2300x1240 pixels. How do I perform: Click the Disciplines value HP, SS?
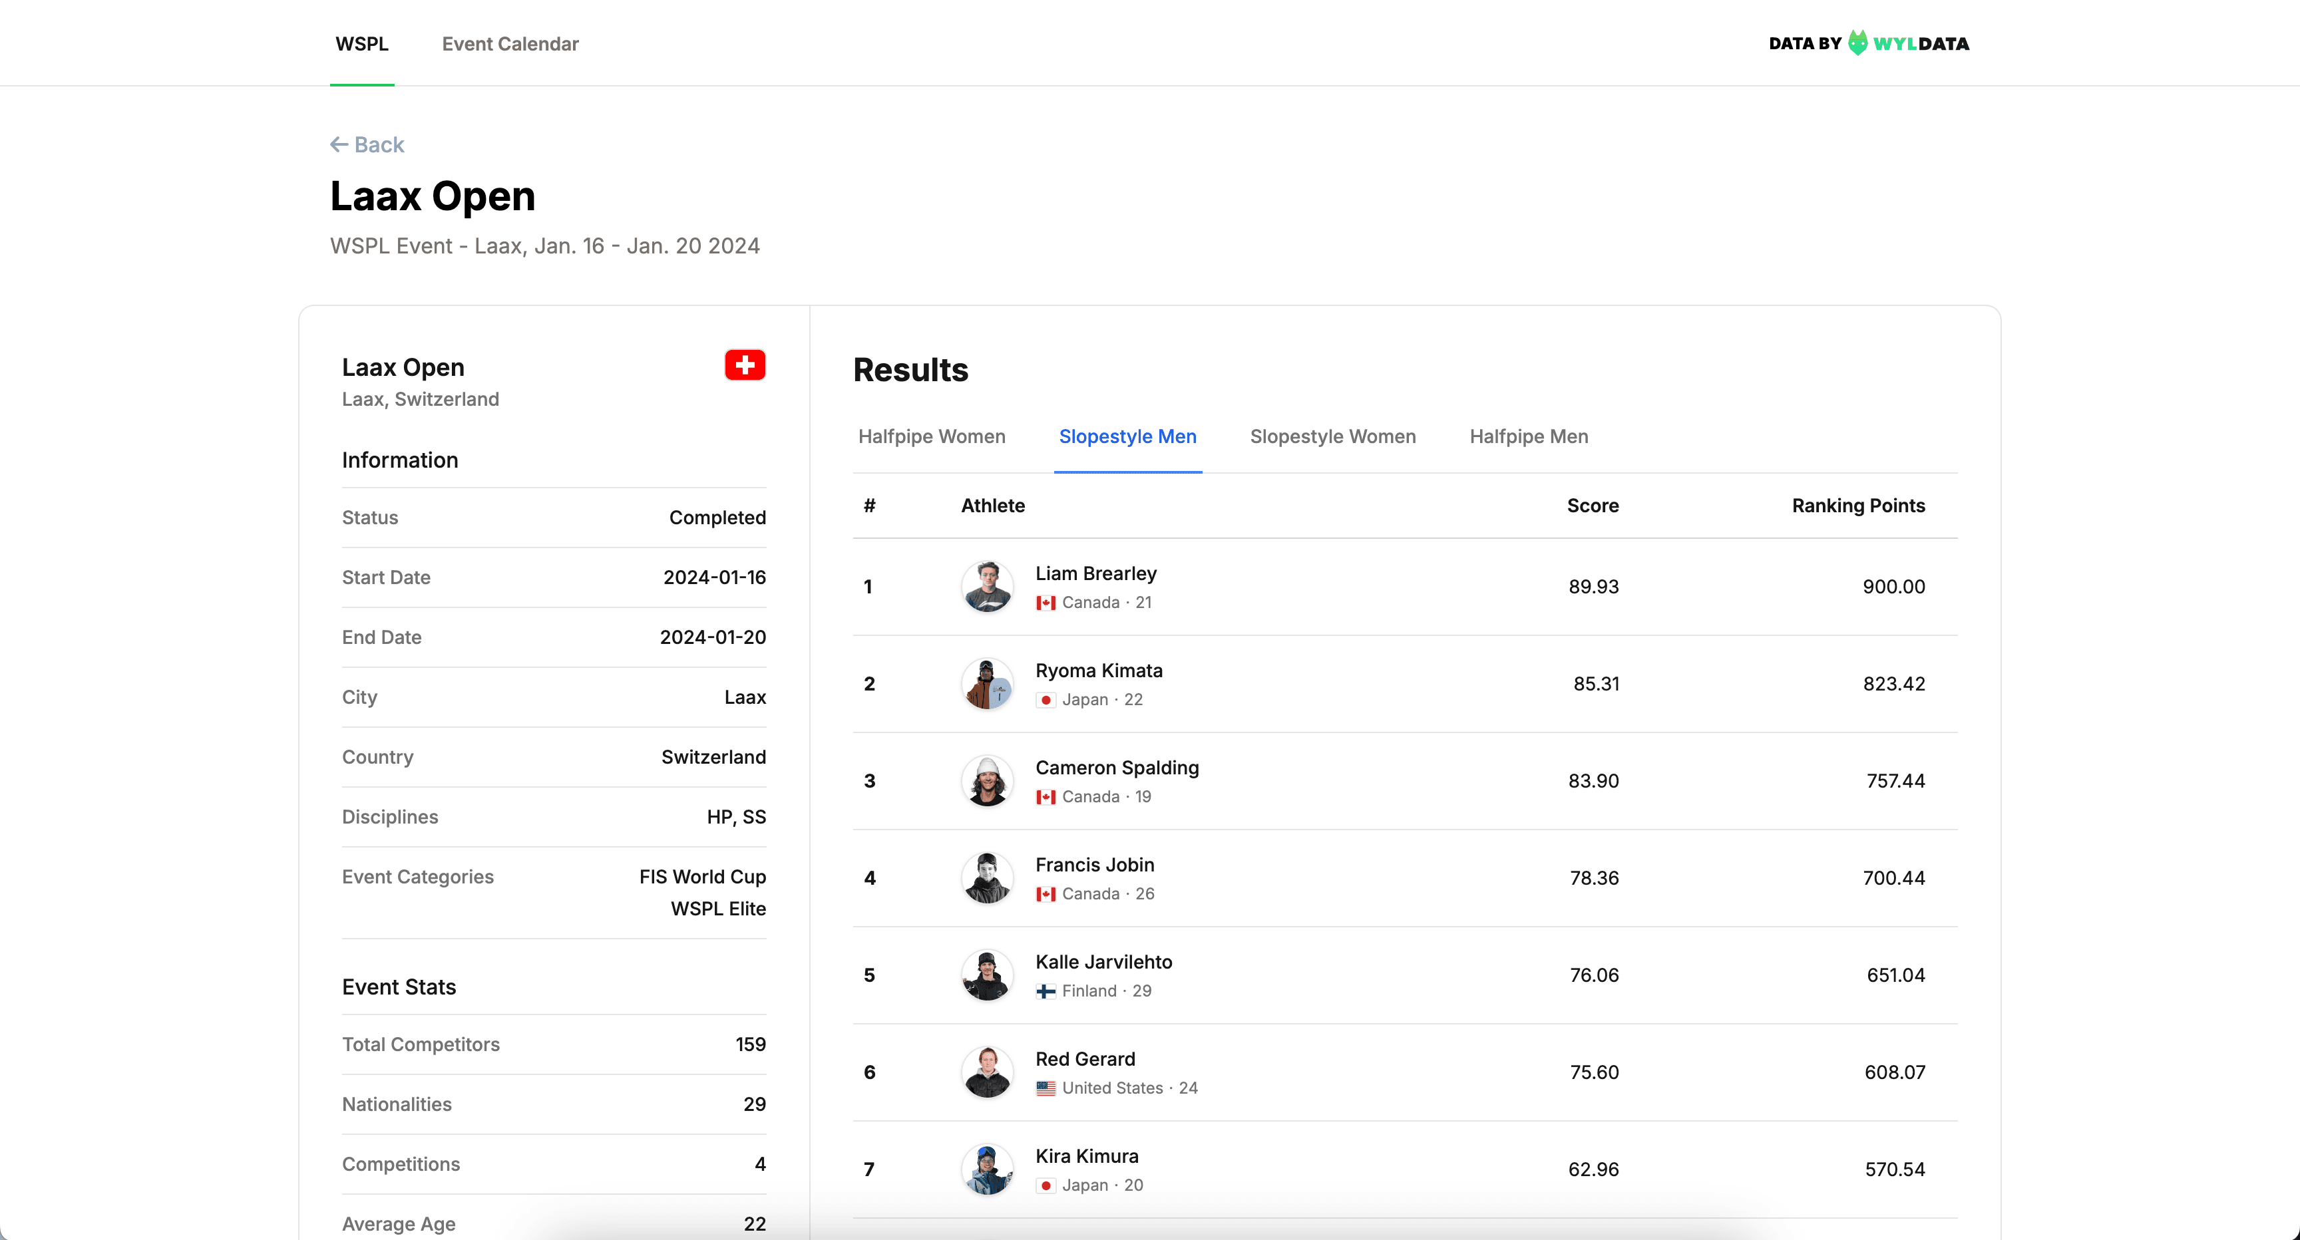click(735, 817)
